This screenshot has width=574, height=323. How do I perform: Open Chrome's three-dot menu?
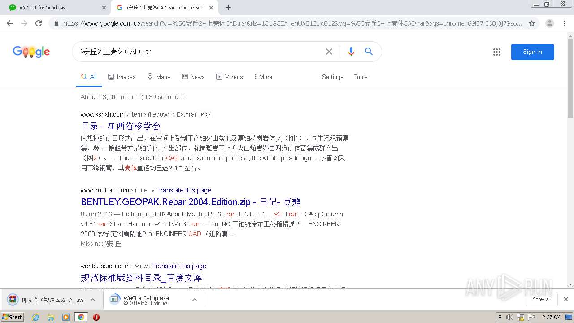pyautogui.click(x=564, y=23)
